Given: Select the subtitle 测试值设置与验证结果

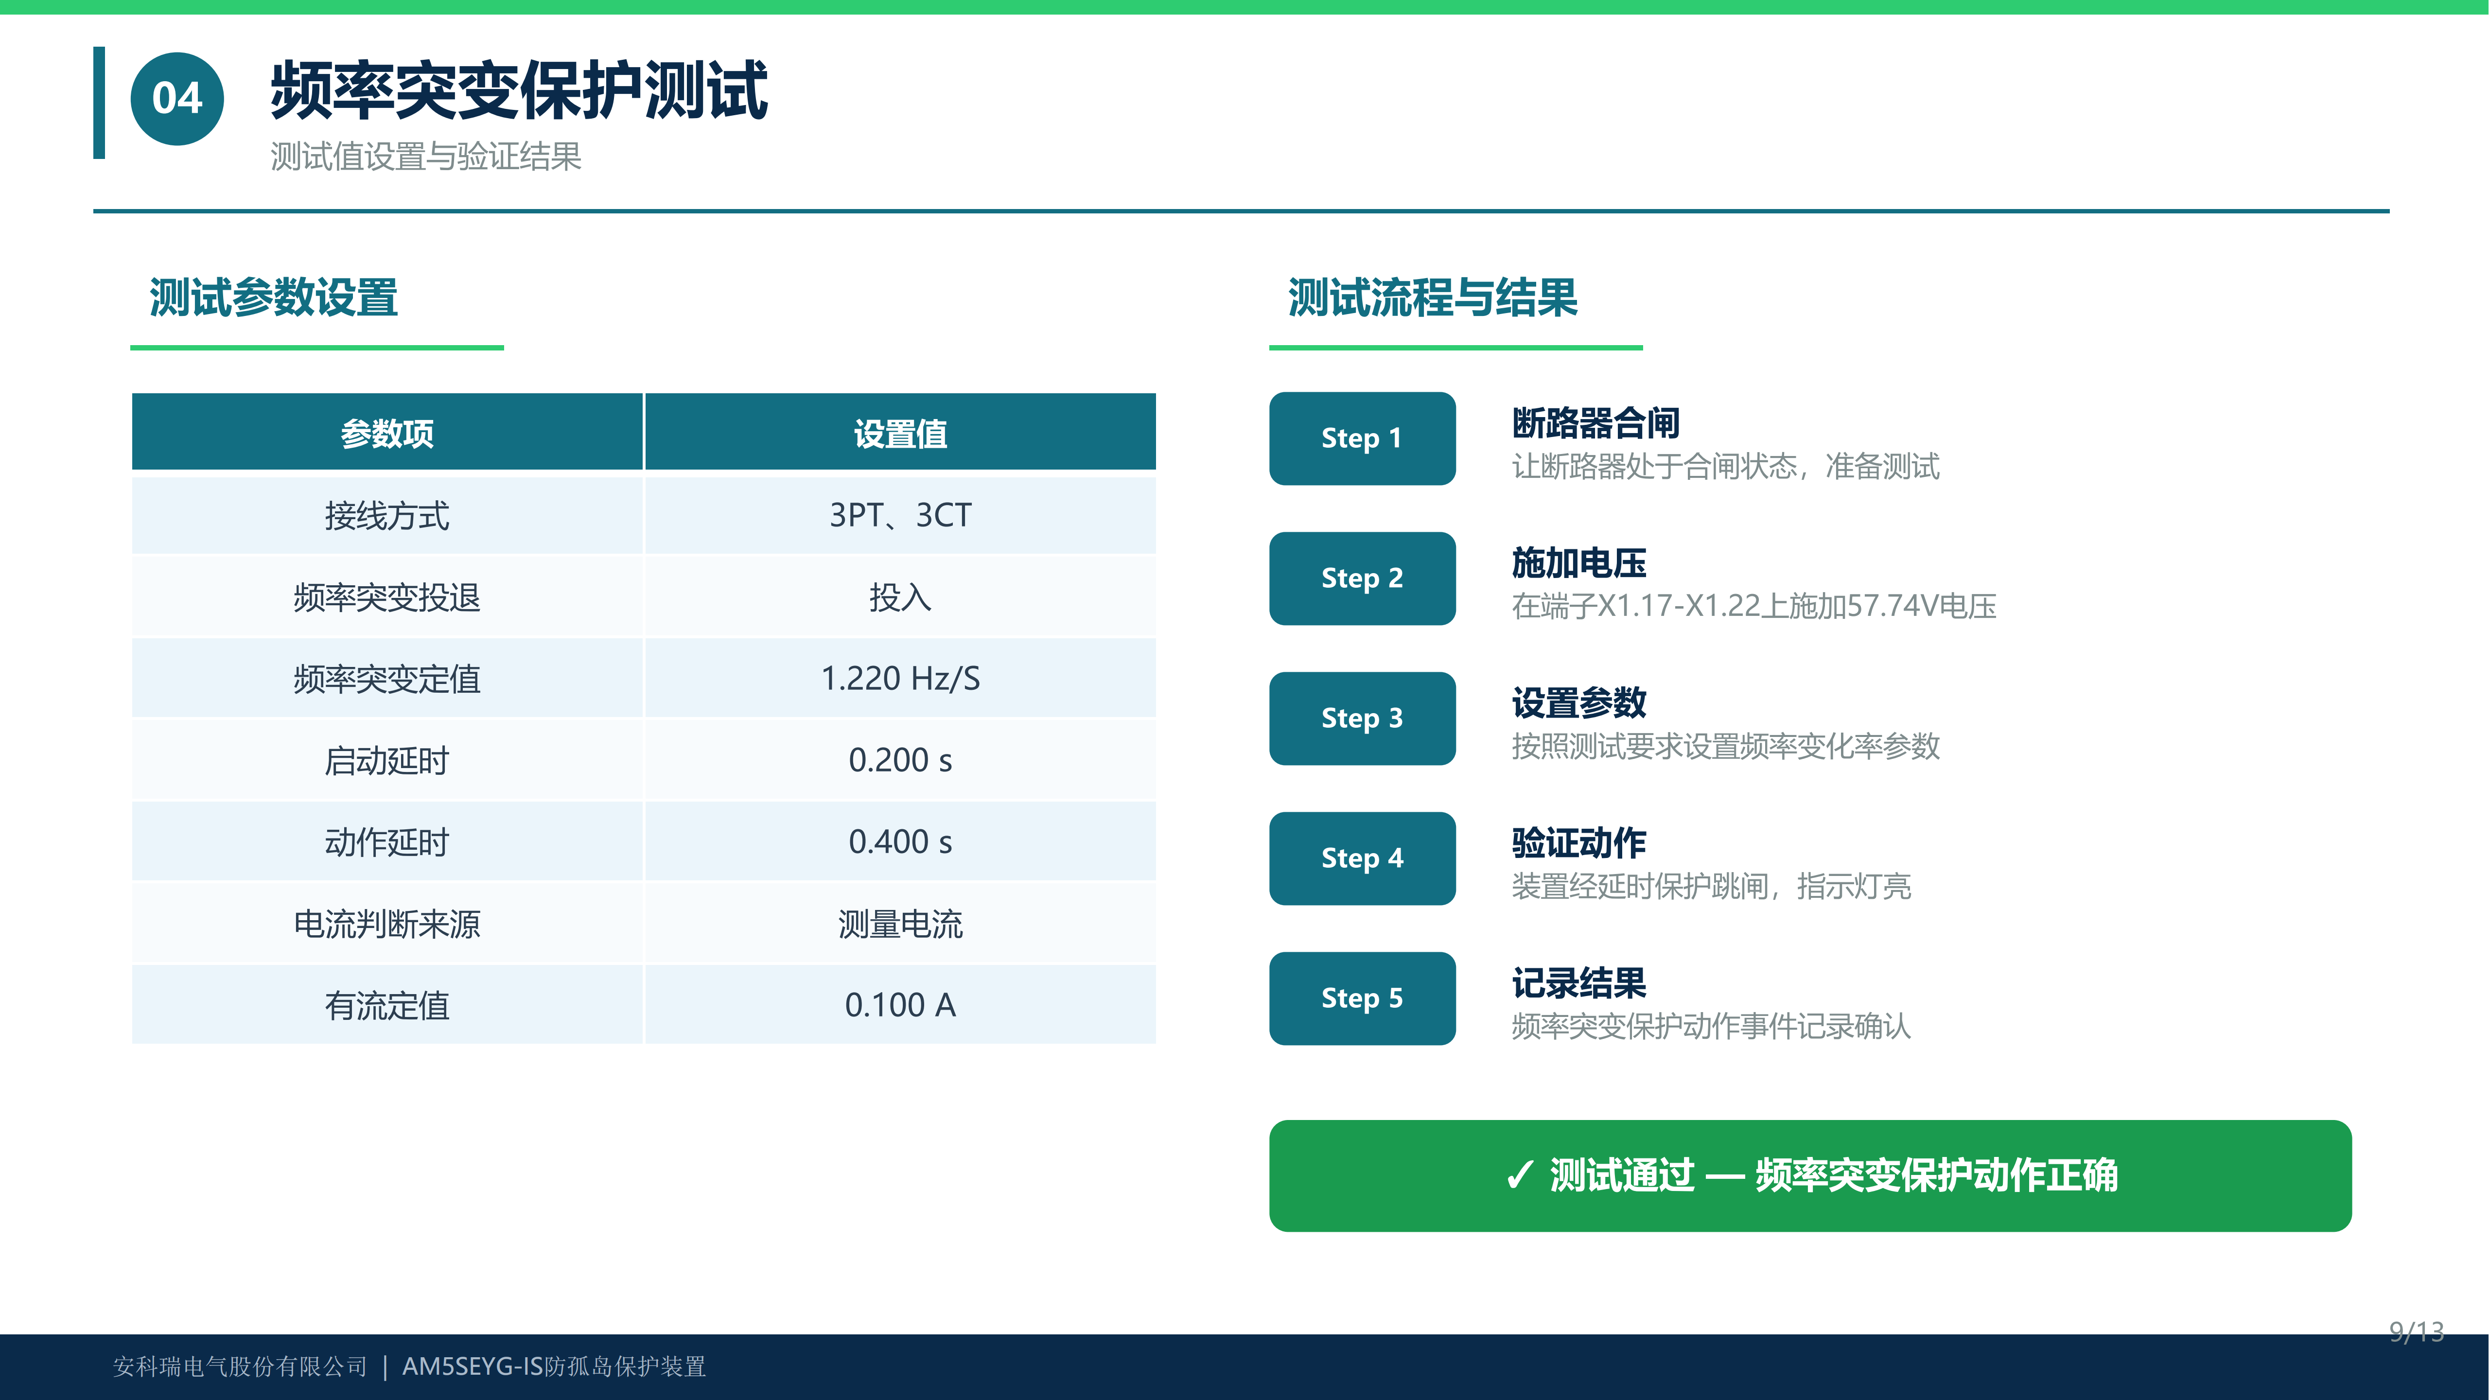Looking at the screenshot, I should click(x=426, y=157).
